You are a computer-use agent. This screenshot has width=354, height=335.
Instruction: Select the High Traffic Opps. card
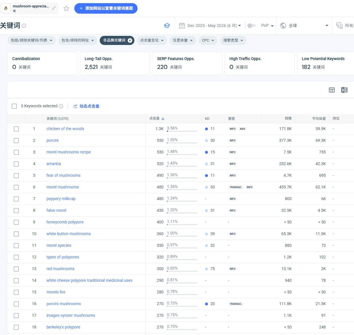pos(259,63)
